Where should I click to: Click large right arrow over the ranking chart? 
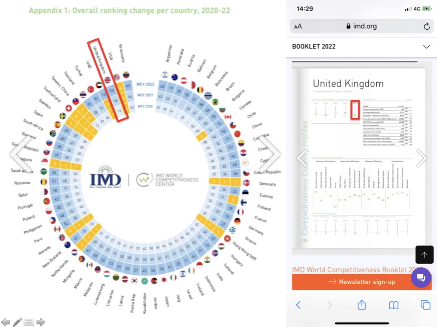click(x=270, y=154)
